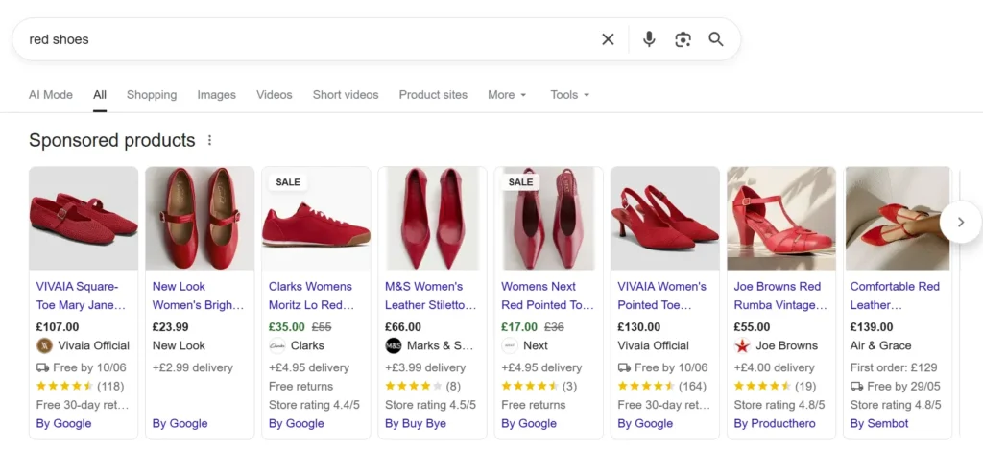Click the star rating with 118 reviews
The width and height of the screenshot is (983, 450).
tap(81, 386)
